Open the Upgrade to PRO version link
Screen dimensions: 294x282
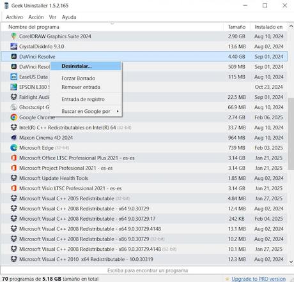259,279
